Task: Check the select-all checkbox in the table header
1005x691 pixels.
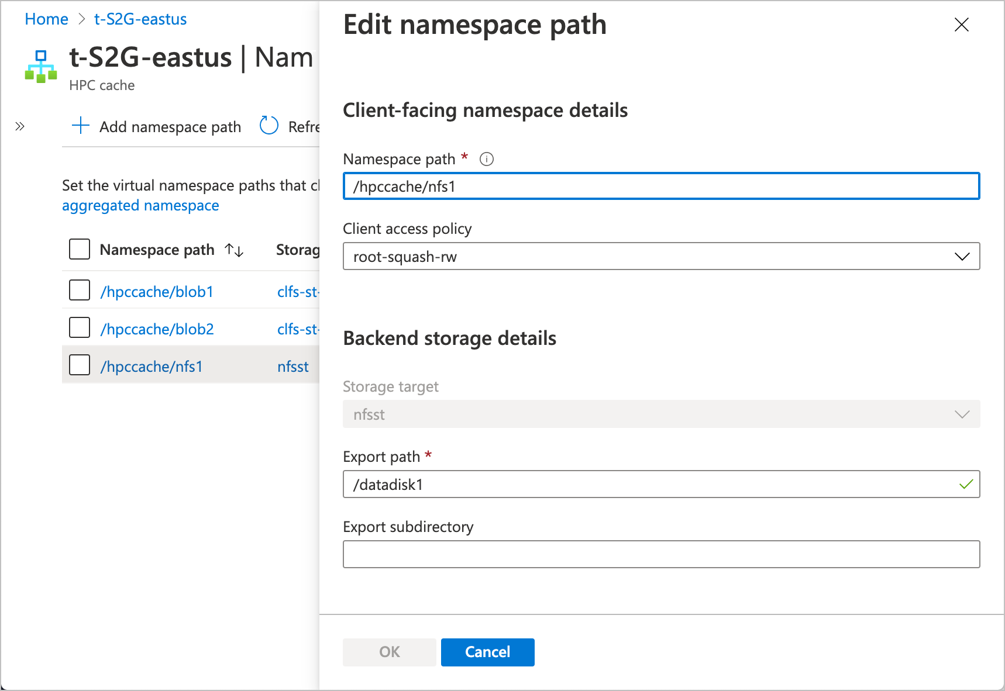Action: pos(79,248)
